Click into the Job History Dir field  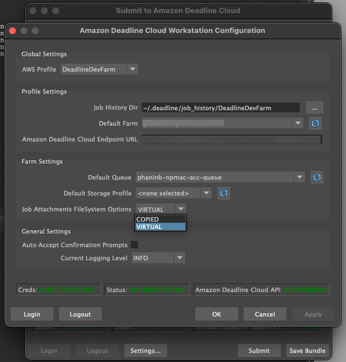click(x=220, y=108)
